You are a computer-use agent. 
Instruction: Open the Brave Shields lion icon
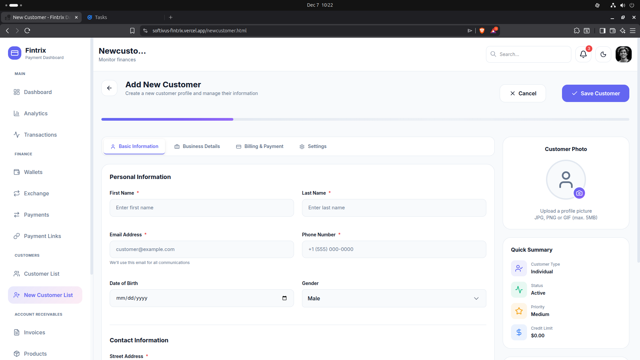482,31
